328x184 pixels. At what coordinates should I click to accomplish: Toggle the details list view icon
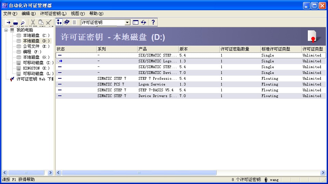[74, 22]
